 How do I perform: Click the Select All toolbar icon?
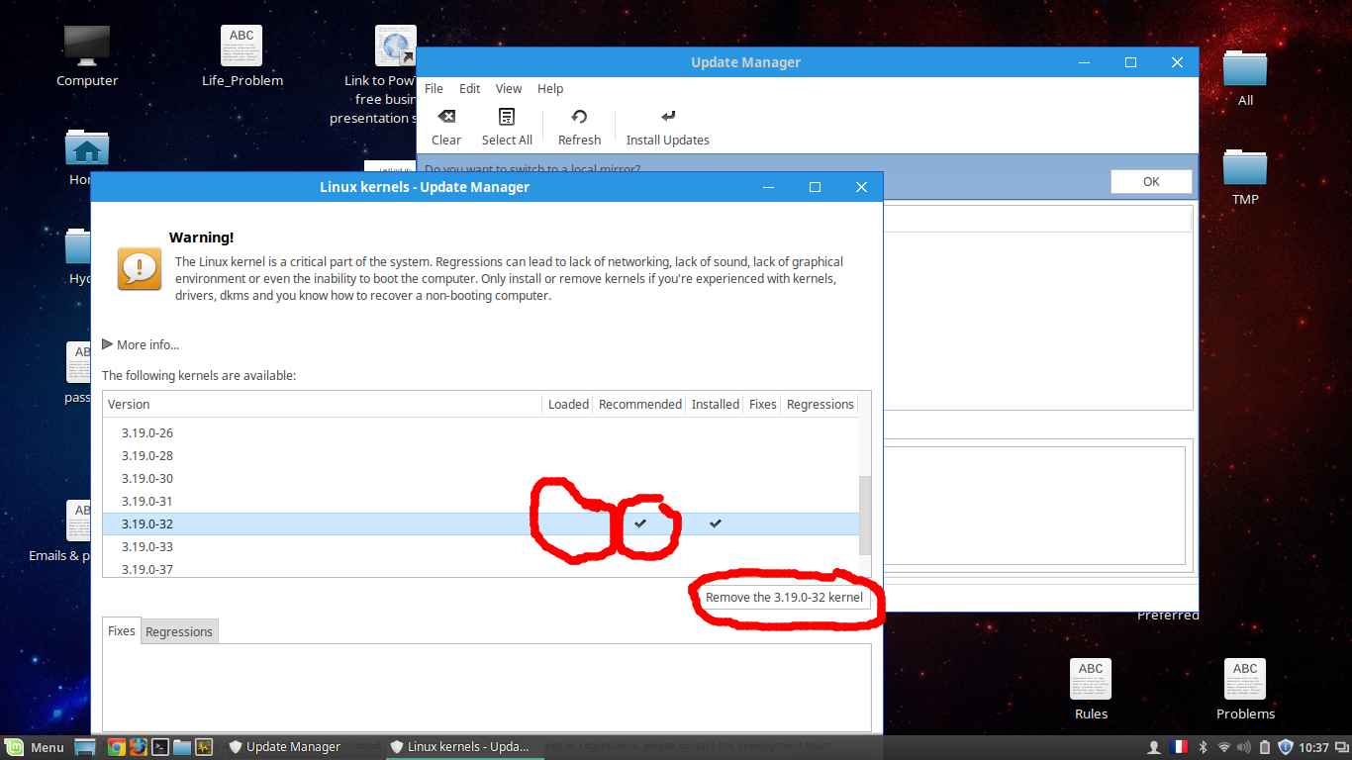tap(507, 117)
